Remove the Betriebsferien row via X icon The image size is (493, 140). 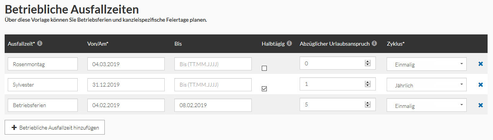point(481,105)
